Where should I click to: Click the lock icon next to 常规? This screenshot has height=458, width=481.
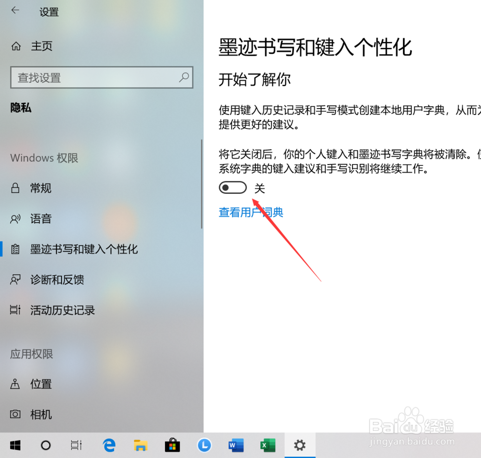[15, 188]
